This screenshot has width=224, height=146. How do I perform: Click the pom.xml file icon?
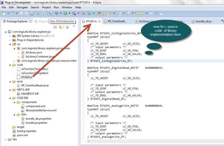[x=14, y=135]
